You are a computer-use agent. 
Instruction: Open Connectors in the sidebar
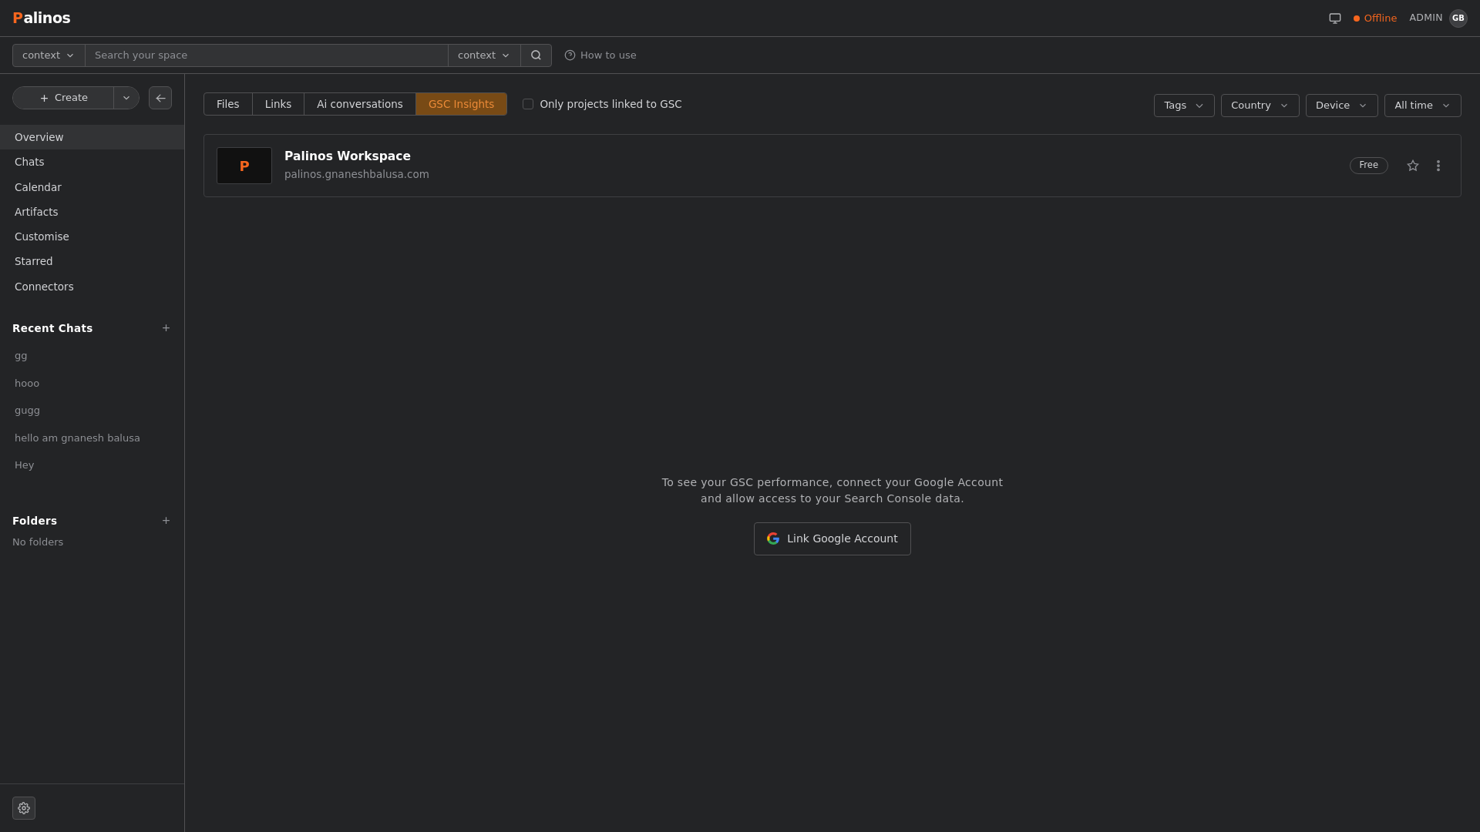coord(92,287)
